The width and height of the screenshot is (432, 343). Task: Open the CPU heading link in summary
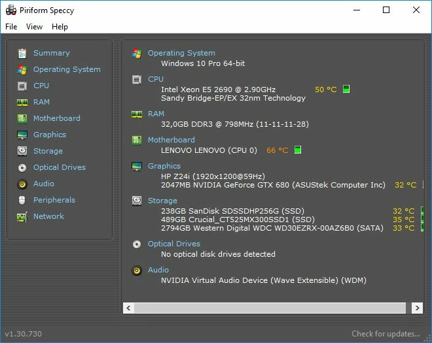tap(156, 79)
